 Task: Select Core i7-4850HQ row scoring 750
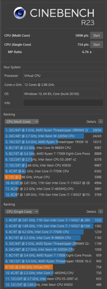(x=53, y=273)
